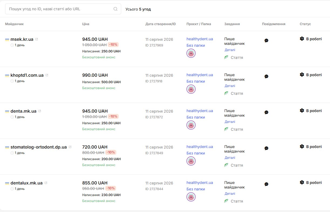The image size is (330, 212).
Task: Open healthydent.ua project in denta.mk.ua row
Action: 200,111
